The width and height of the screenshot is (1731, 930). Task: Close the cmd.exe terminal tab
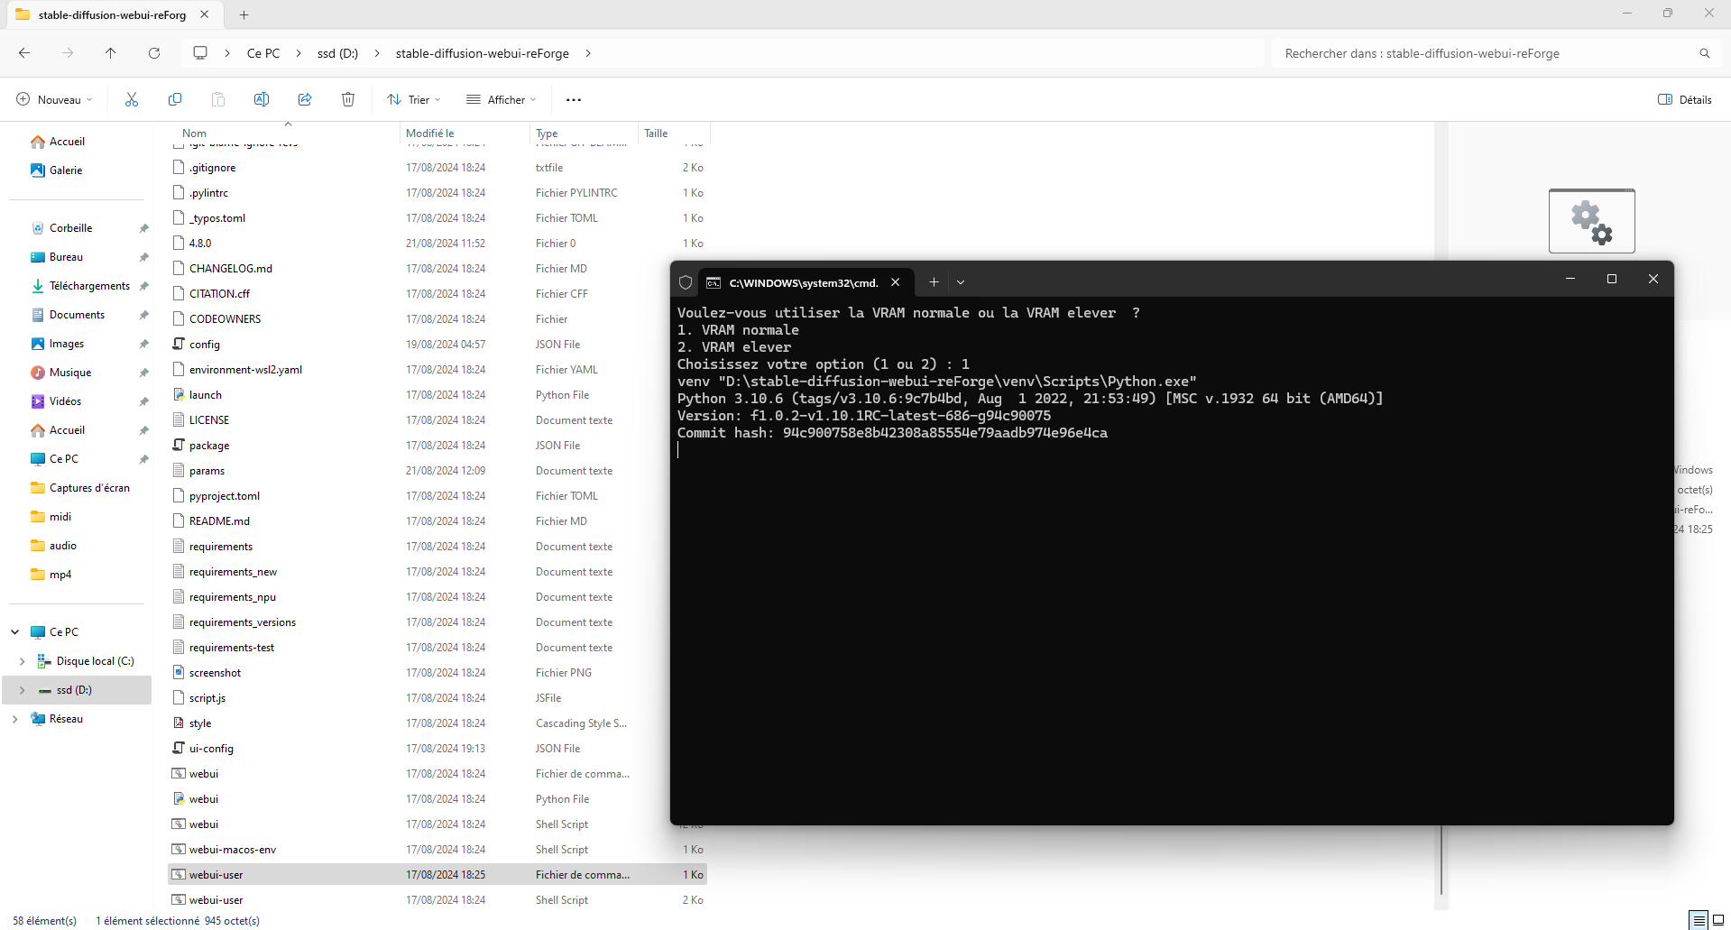pyautogui.click(x=896, y=282)
